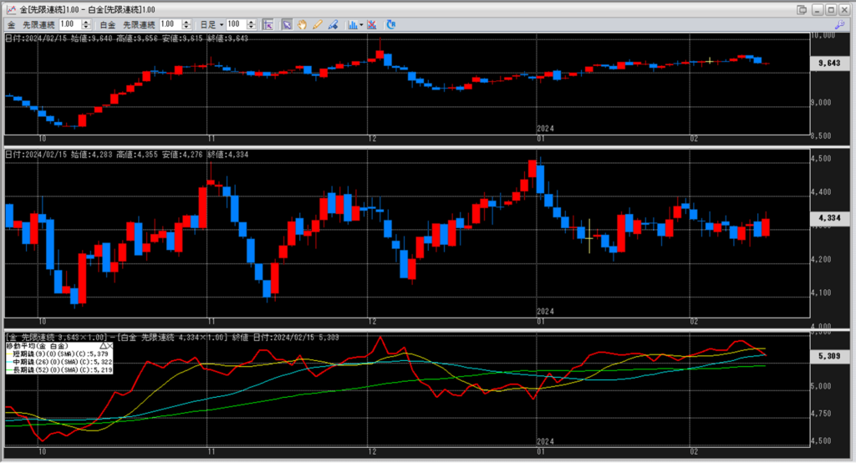This screenshot has height=463, width=856.
Task: Click the gold multiplier 1.00 input field
Action: coord(69,25)
